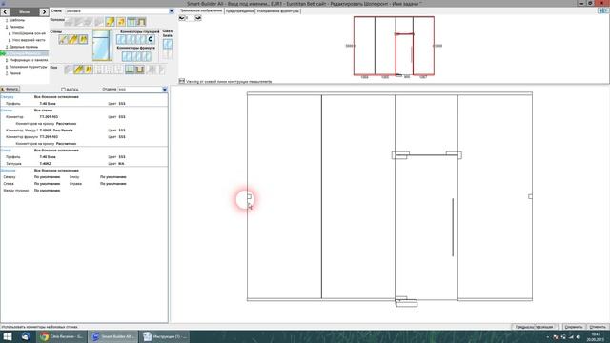This screenshot has width=610, height=343.
Task: Select the second yellow profile icon in top row
Action: [121, 22]
